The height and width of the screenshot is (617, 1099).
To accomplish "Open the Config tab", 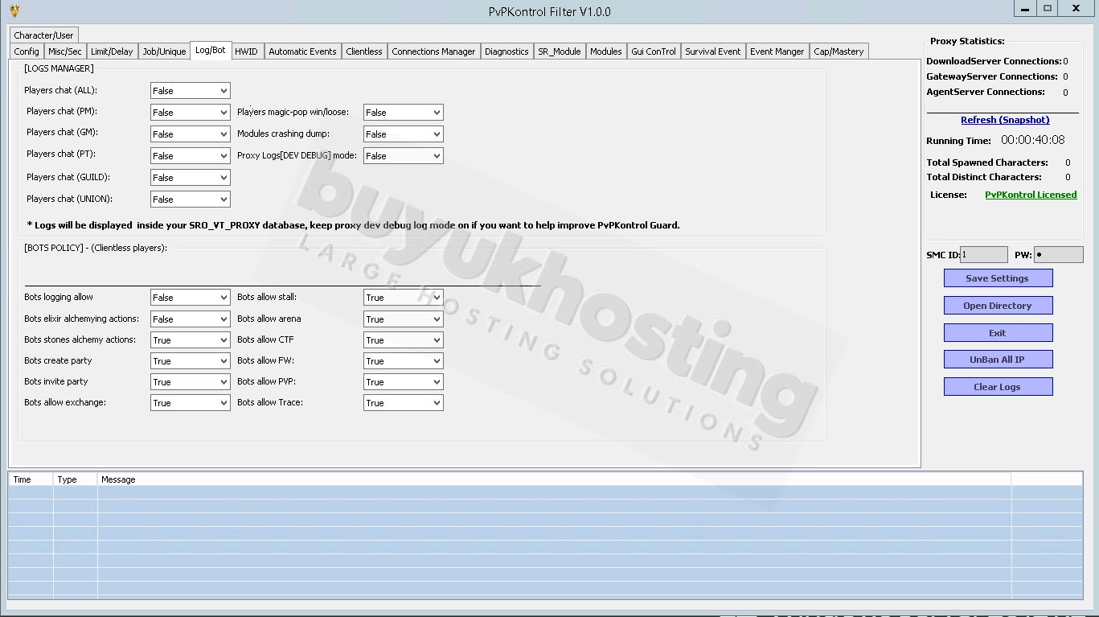I will [27, 51].
